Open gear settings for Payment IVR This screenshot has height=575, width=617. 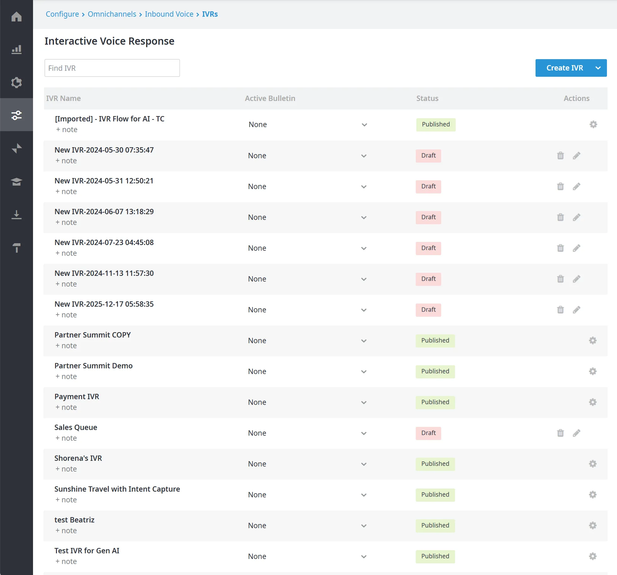click(592, 402)
